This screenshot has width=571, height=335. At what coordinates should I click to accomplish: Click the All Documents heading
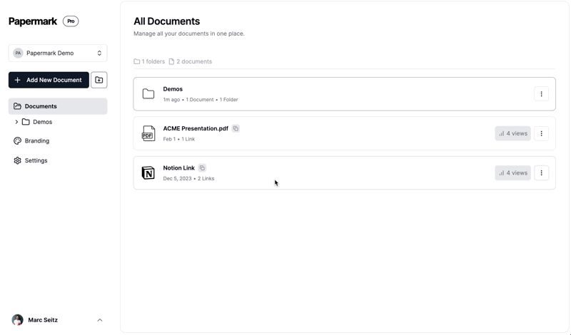(x=167, y=21)
